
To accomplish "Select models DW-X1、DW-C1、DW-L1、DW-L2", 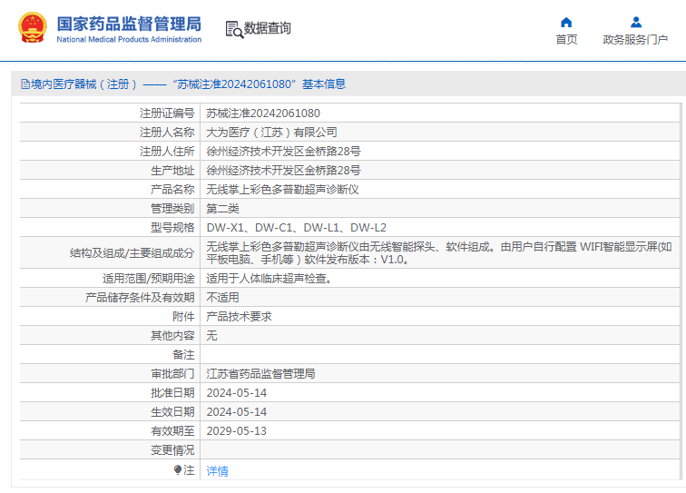I will [296, 228].
